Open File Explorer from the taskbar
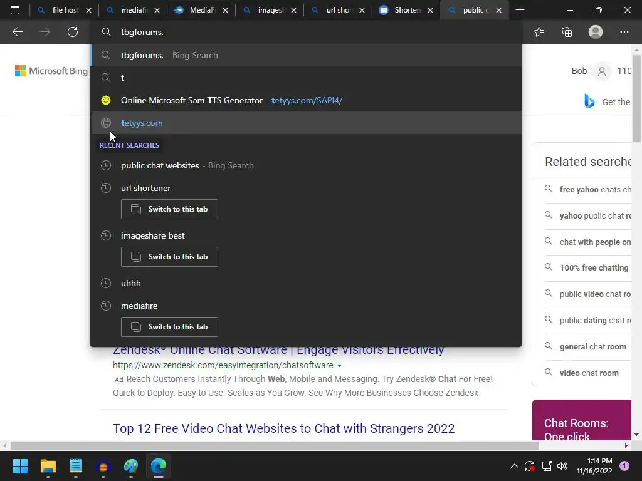 click(x=48, y=466)
